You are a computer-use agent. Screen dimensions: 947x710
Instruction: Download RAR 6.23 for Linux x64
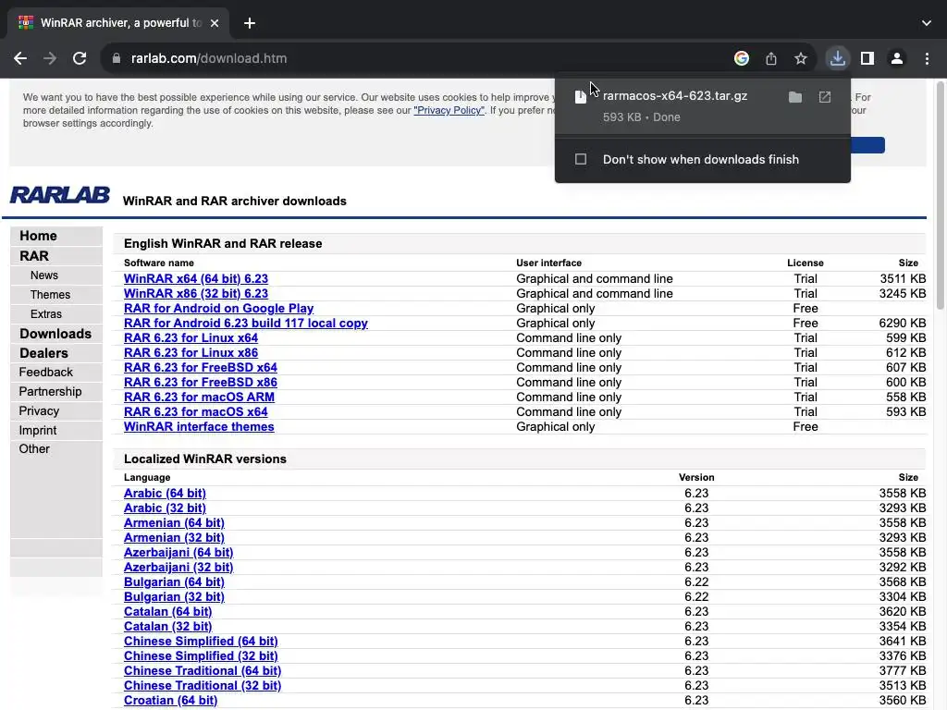tap(191, 338)
